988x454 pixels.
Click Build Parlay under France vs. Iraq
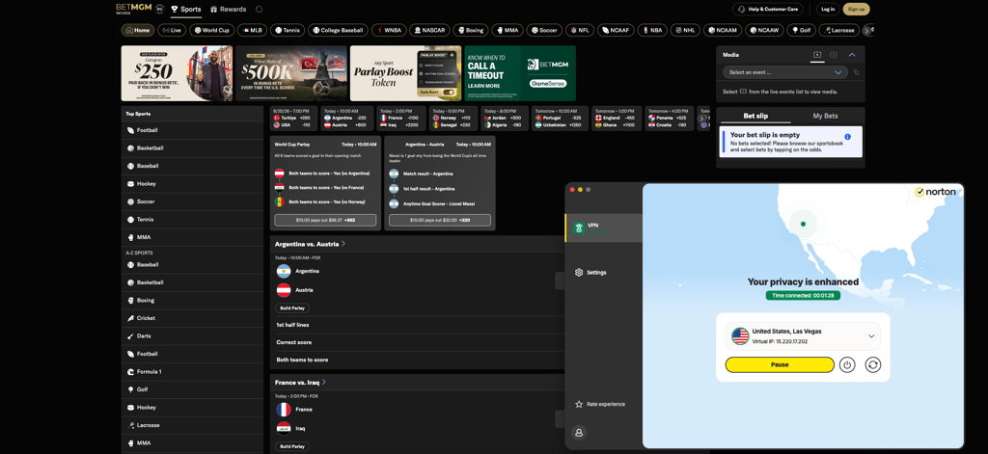coord(292,446)
